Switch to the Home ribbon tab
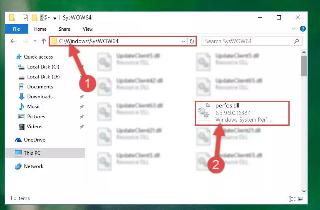This screenshot has width=320, height=210. point(40,29)
